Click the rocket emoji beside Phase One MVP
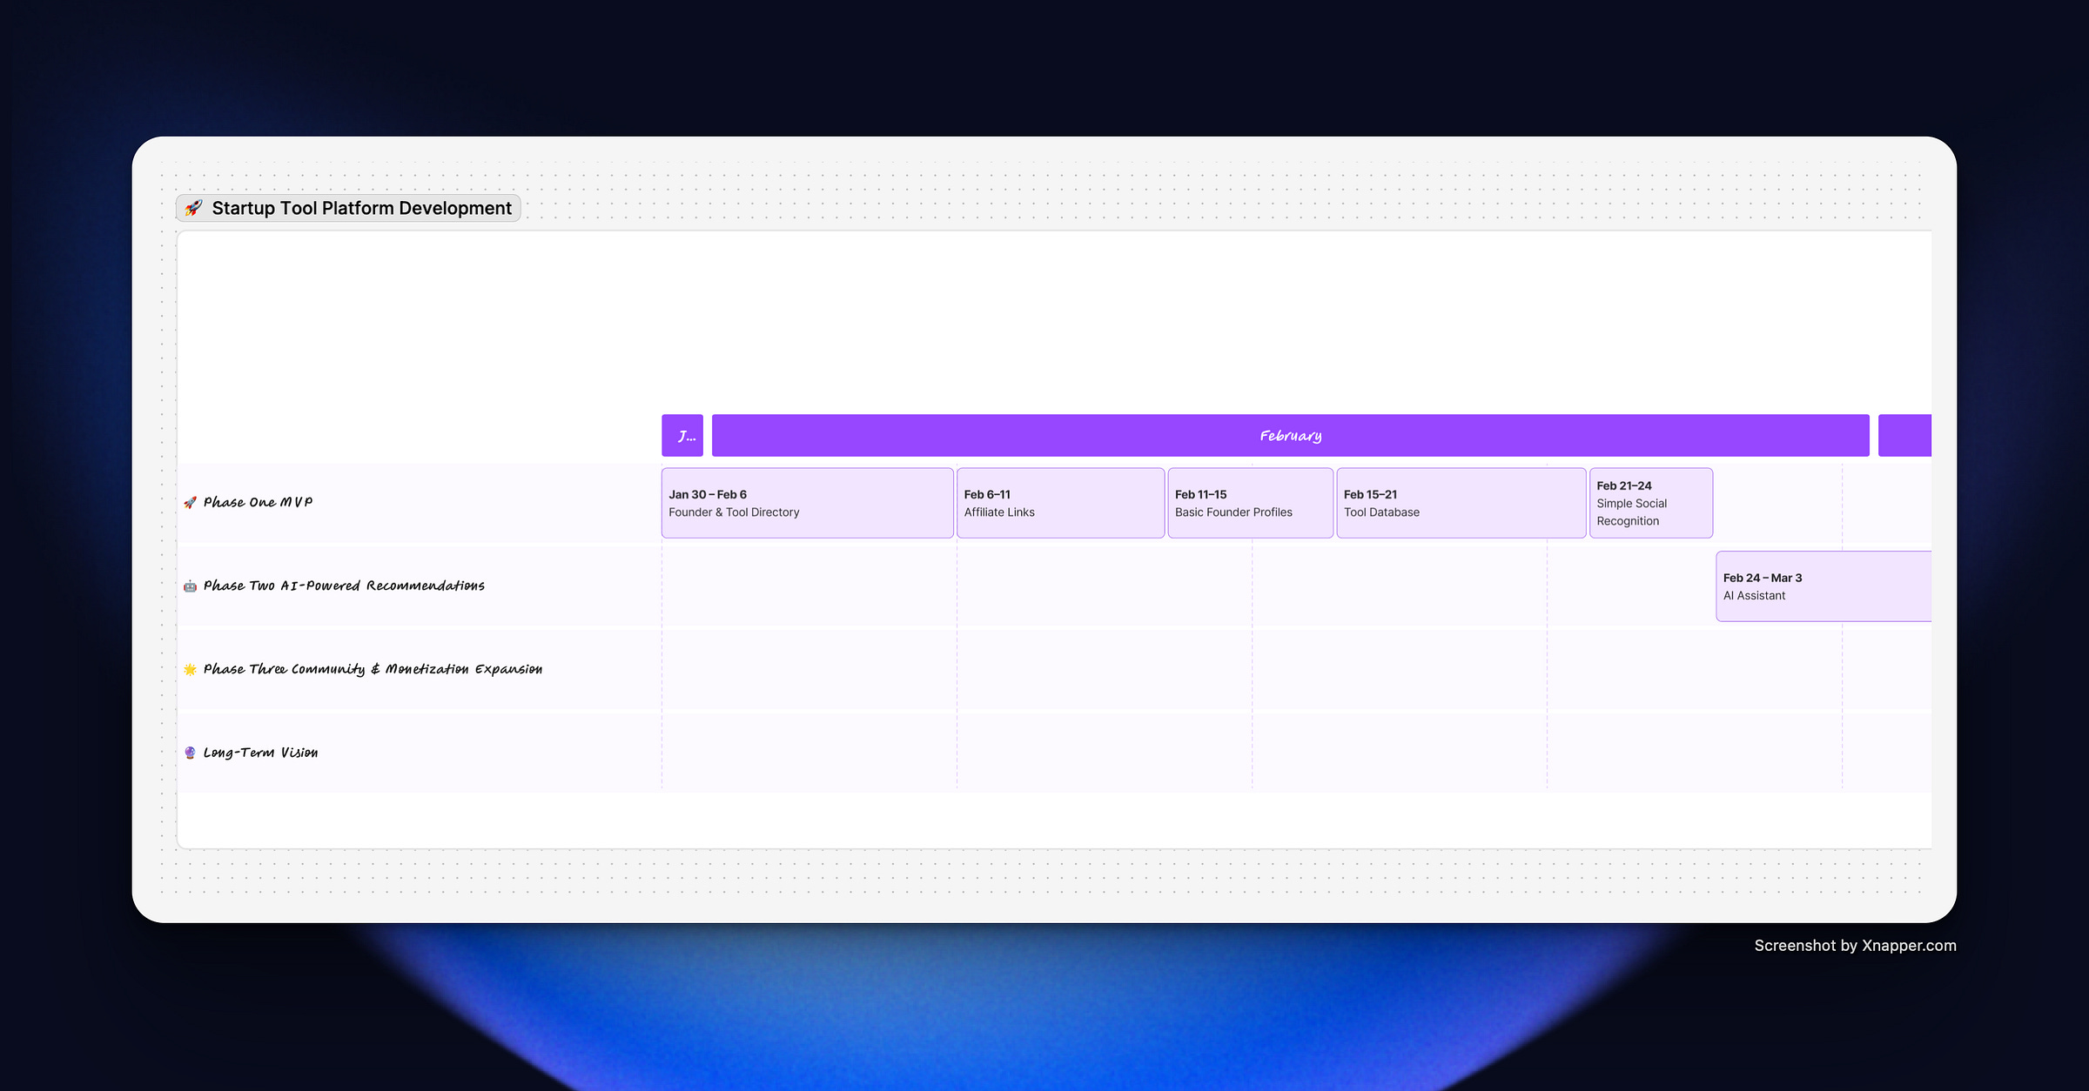The image size is (2089, 1091). tap(190, 503)
